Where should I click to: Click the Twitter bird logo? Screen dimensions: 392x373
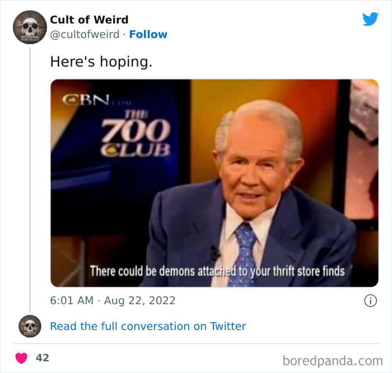[370, 19]
